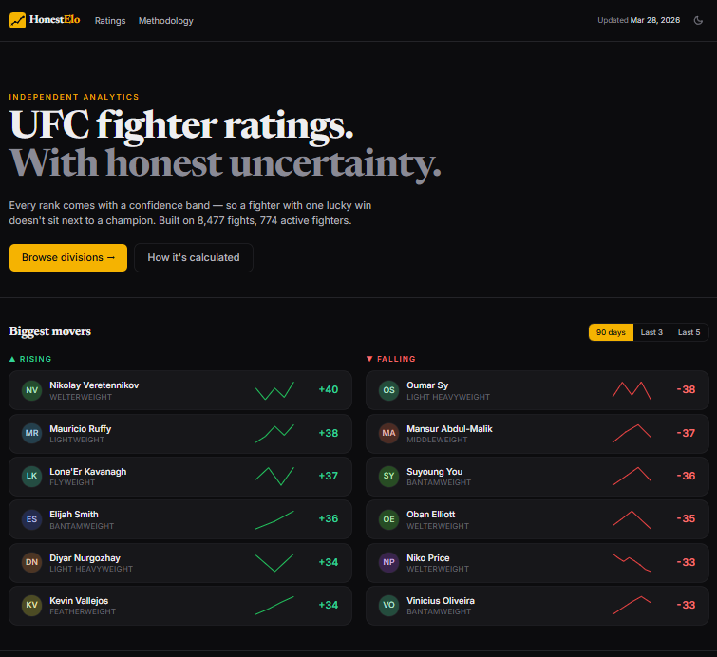The width and height of the screenshot is (717, 657).
Task: Click the INDEPENDENT ANALYTICS label
Action: point(74,97)
